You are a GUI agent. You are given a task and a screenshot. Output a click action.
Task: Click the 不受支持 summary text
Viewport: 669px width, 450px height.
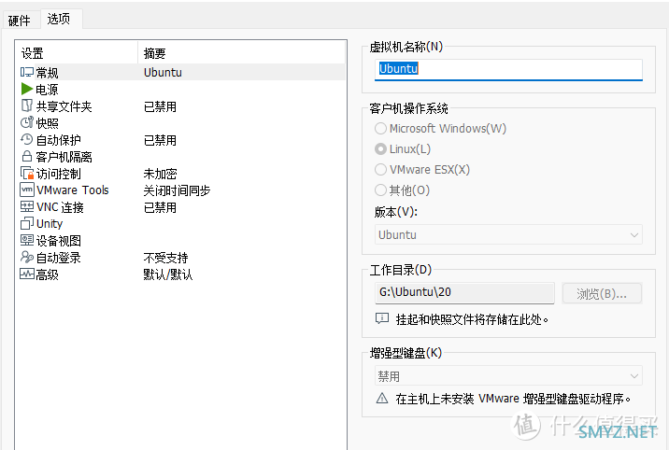click(165, 258)
